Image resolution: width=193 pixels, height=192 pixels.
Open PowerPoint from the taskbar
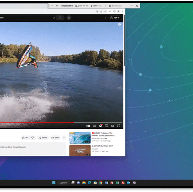tap(123, 183)
